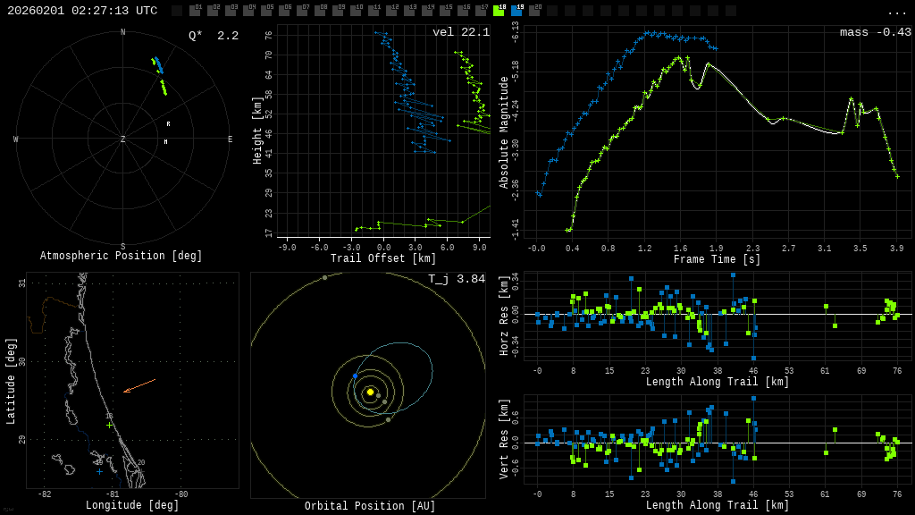Select station 10 square in the top bar

click(356, 11)
